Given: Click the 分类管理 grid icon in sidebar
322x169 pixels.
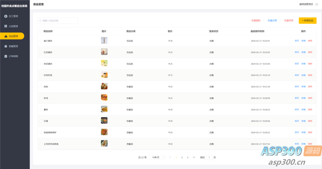Looking at the screenshot, I should (x=6, y=26).
